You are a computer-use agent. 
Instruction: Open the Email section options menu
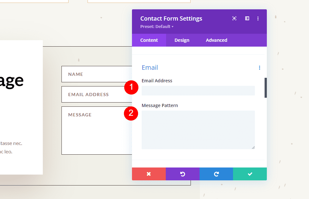coord(259,68)
